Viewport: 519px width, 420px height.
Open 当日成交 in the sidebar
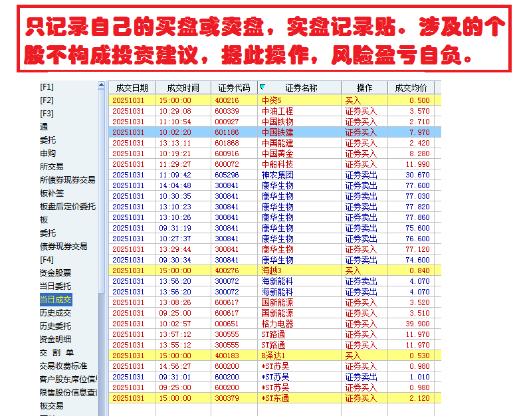(56, 300)
